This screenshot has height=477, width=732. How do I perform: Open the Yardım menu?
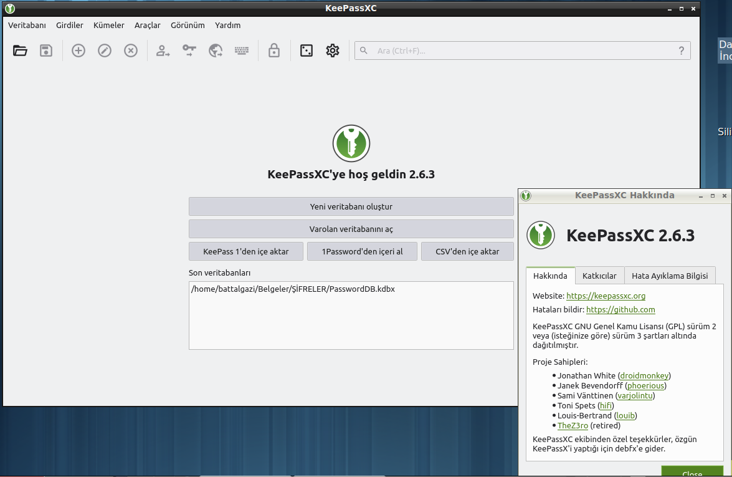click(x=228, y=25)
